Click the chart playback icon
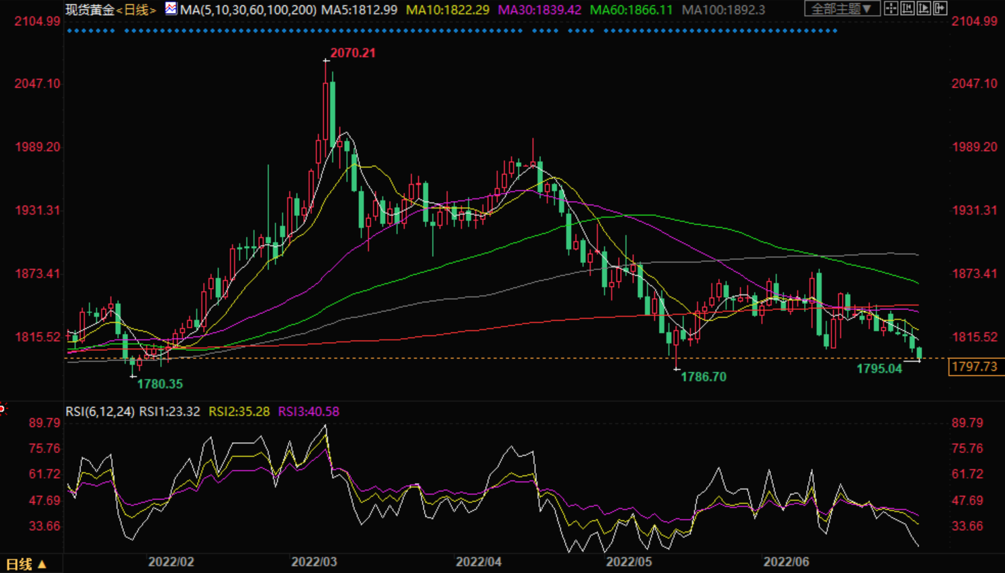The image size is (1005, 573). pyautogui.click(x=924, y=9)
